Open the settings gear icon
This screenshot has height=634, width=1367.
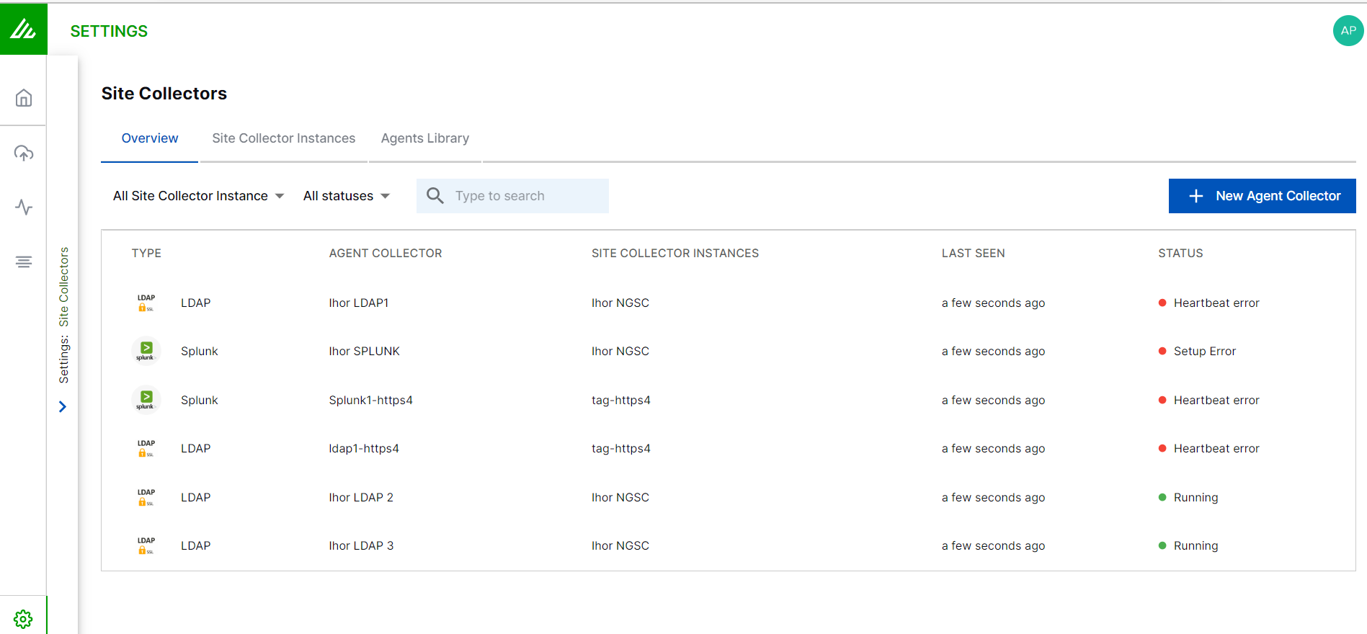coord(23,619)
